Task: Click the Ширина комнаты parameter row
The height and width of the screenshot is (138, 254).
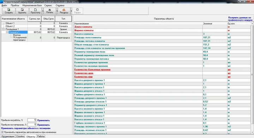Action: click(x=162, y=30)
